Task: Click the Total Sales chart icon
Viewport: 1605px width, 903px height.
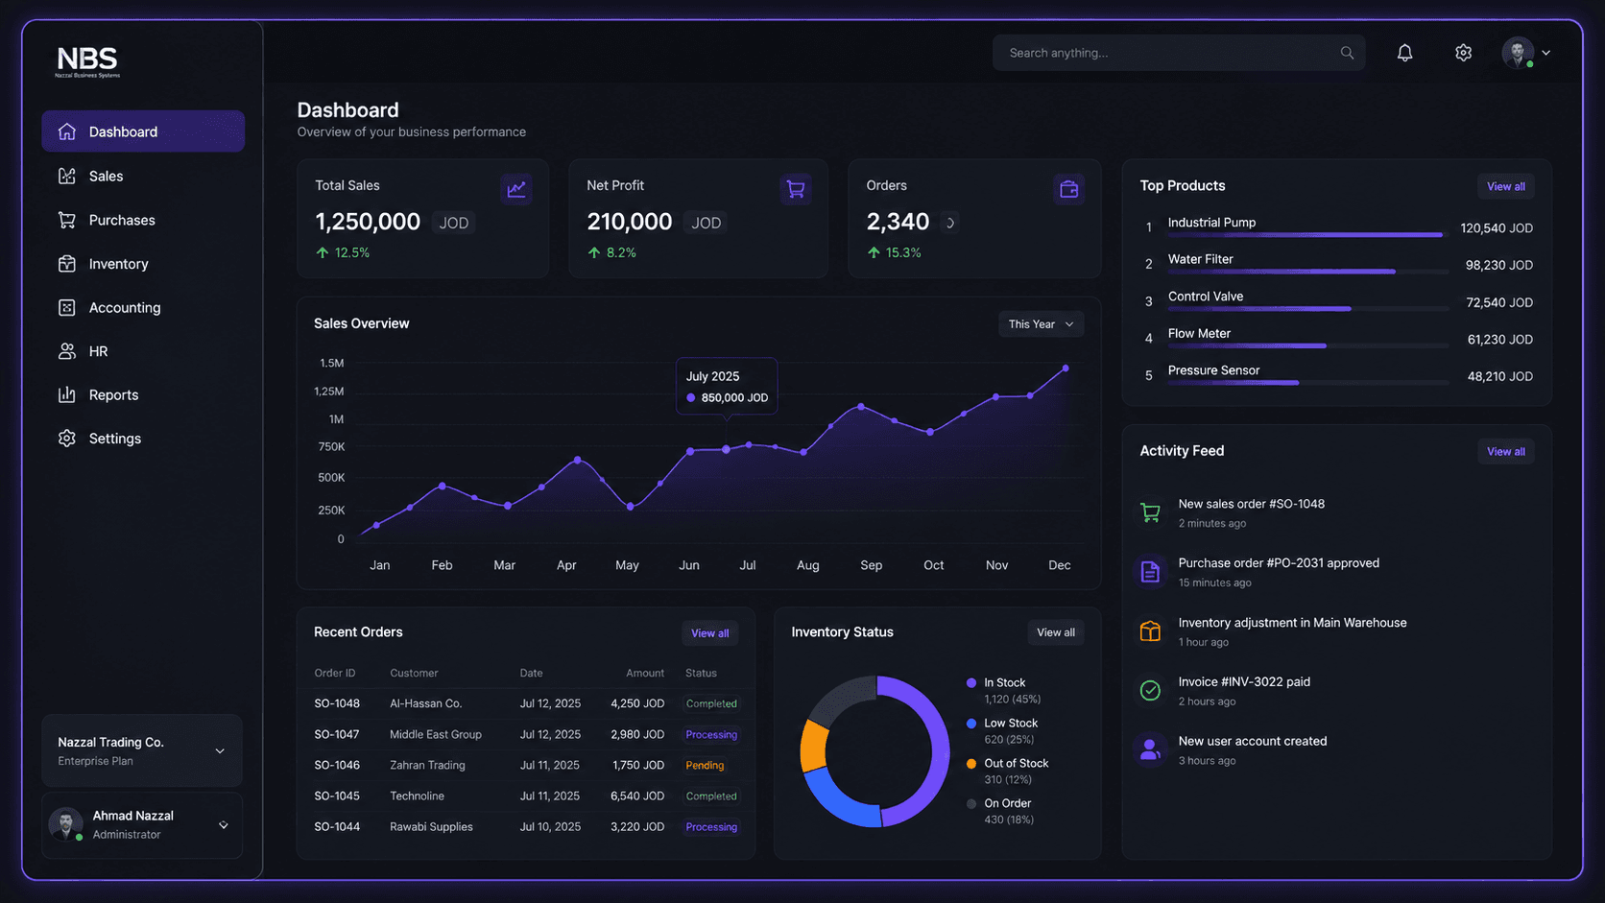Action: (x=516, y=189)
